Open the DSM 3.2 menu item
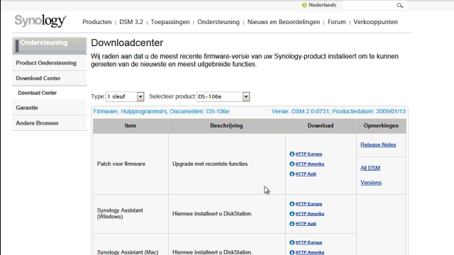Image resolution: width=454 pixels, height=255 pixels. pyautogui.click(x=131, y=22)
